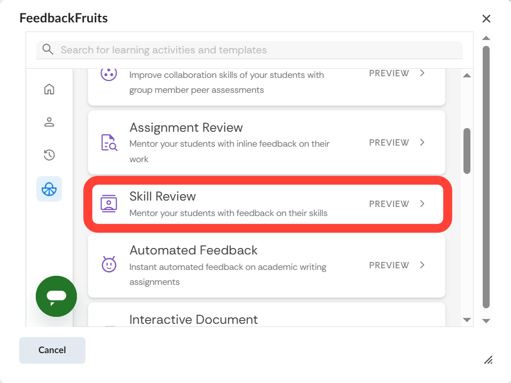Click PREVIEW on Assignment Review
Screen dimensions: 511x383
389,142
